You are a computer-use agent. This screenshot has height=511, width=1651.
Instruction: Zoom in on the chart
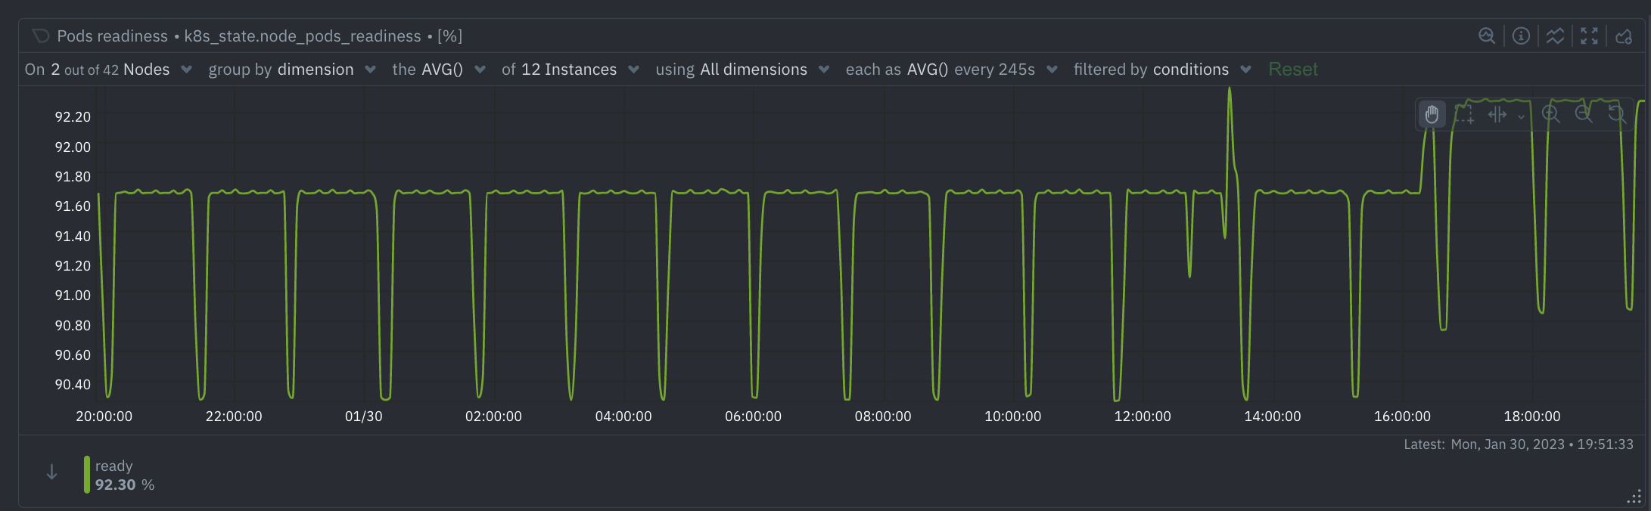click(1551, 115)
